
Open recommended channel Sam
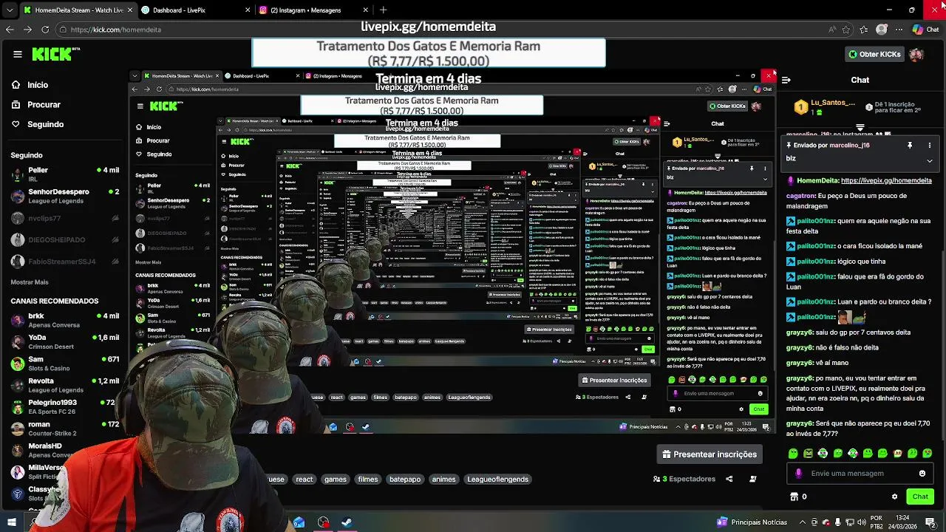coord(64,364)
